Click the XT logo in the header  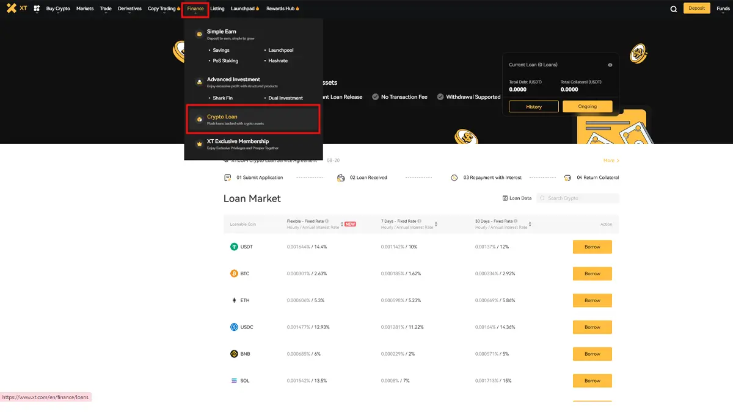[x=16, y=9]
